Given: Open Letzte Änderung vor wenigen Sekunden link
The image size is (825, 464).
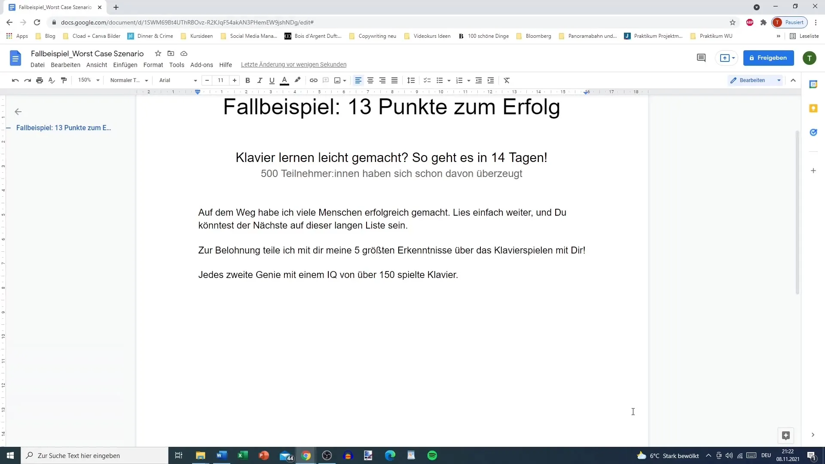Looking at the screenshot, I should (293, 65).
